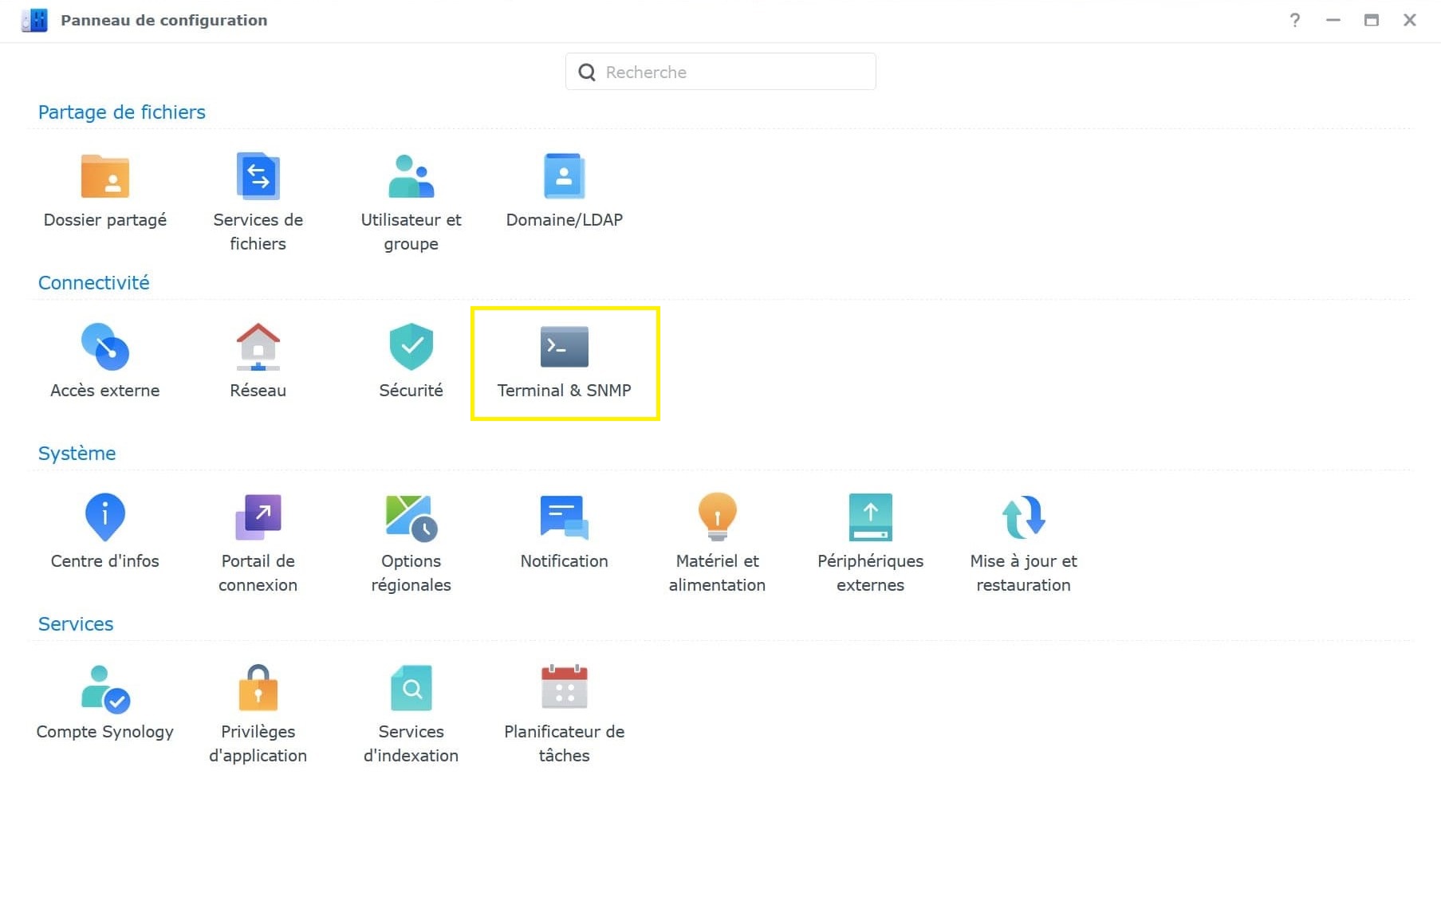Open Centre d'infos
The image size is (1441, 924).
(x=104, y=517)
